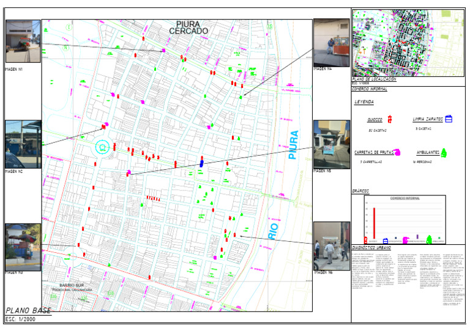470x331 pixels.
Task: Click the AMBULANTES legend label
Action: pos(428,153)
